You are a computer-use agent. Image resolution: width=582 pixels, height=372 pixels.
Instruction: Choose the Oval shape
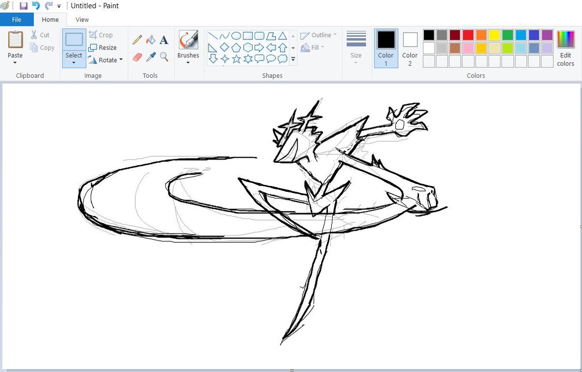pos(236,35)
